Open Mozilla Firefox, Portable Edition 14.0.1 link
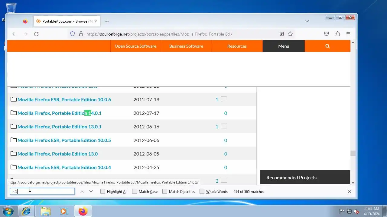387x217 pixels. pos(60,113)
